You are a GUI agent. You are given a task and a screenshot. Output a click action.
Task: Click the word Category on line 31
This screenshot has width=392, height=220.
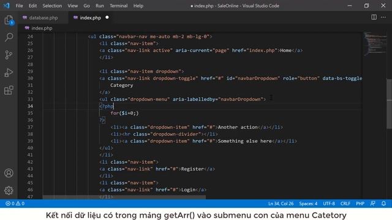pyautogui.click(x=121, y=86)
